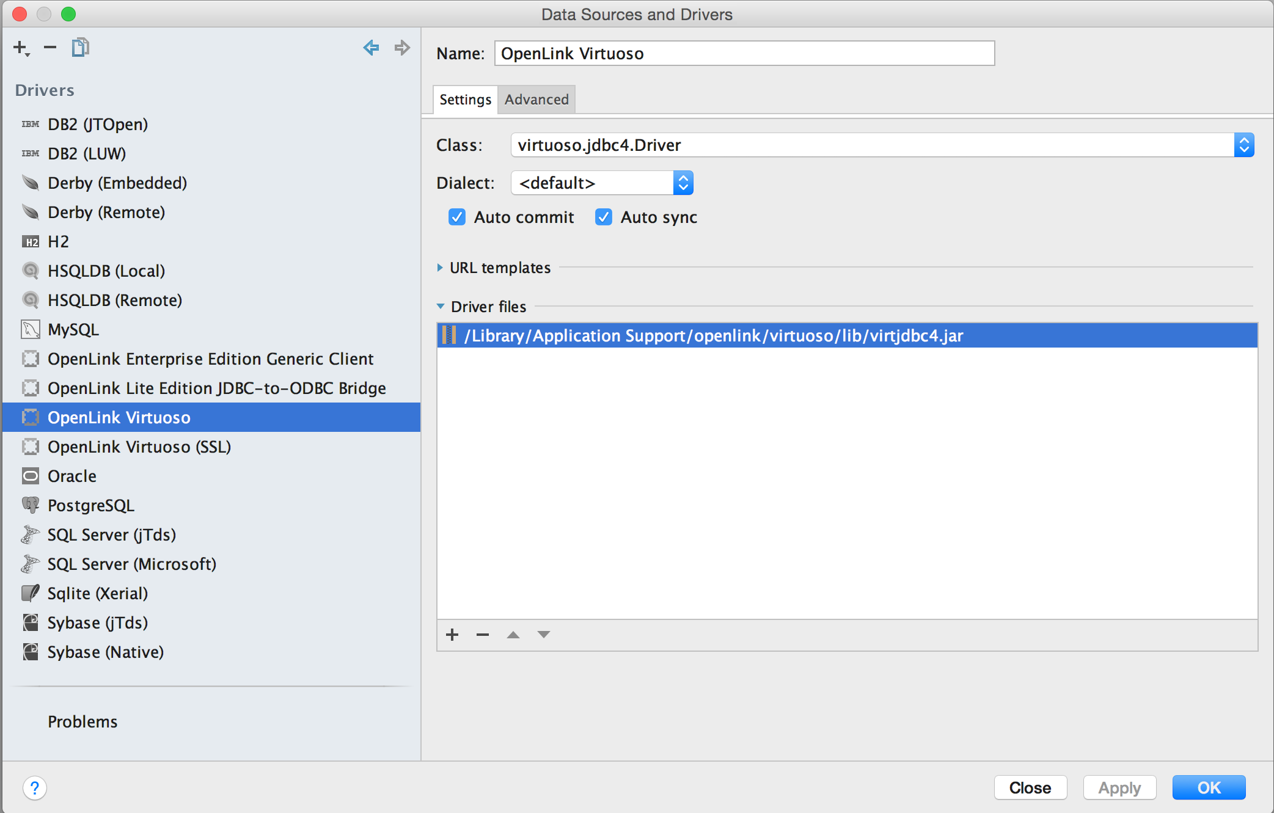Select the Sybase (Native) label
Screen dimensions: 1274x813
point(106,652)
